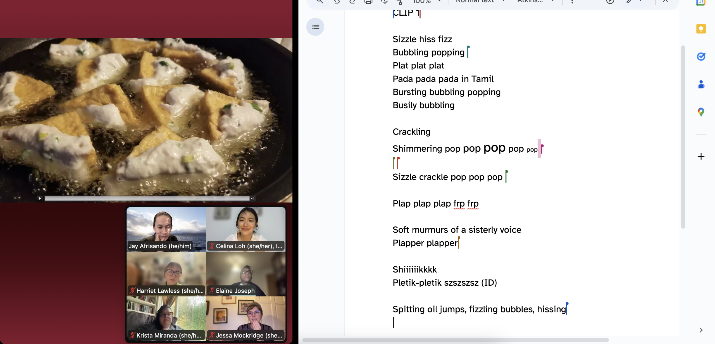This screenshot has height=344, width=715.
Task: Open the document outline panel
Action: (x=315, y=27)
